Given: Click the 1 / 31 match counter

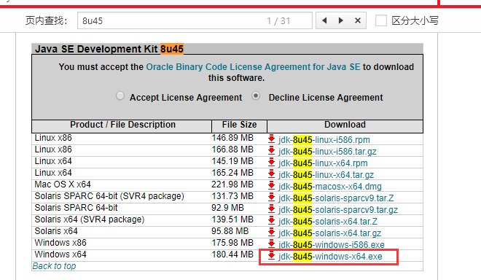Looking at the screenshot, I should click(278, 21).
